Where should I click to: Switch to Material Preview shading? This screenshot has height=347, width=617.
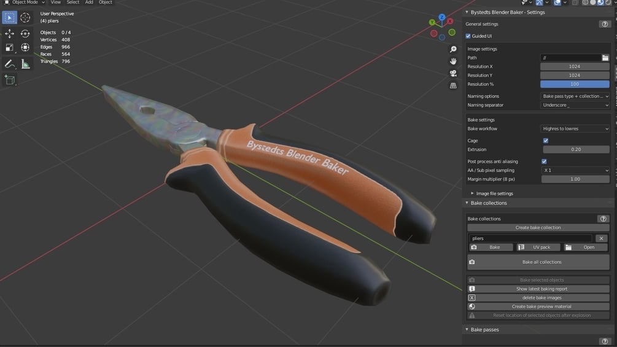coord(600,2)
